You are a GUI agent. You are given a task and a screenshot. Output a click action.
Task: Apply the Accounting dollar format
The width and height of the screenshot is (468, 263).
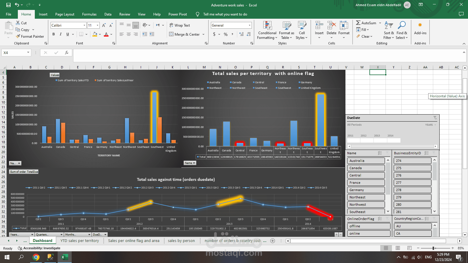tap(214, 34)
